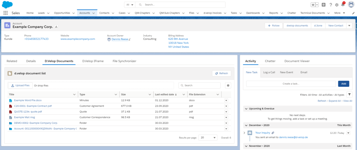The width and height of the screenshot is (357, 150).
Task: Open row actions for Example Word File.docx
Action: tap(226, 100)
